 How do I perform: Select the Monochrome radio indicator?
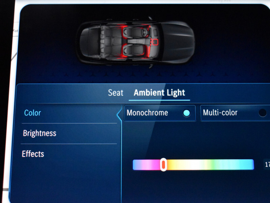point(187,113)
